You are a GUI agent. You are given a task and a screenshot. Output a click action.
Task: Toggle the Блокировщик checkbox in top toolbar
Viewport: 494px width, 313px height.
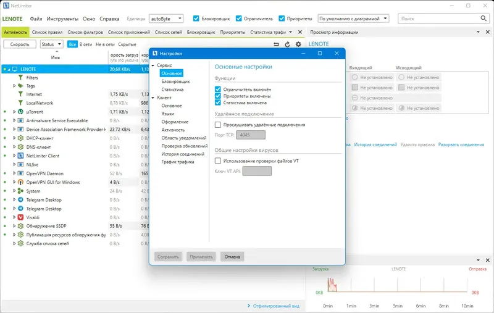196,19
